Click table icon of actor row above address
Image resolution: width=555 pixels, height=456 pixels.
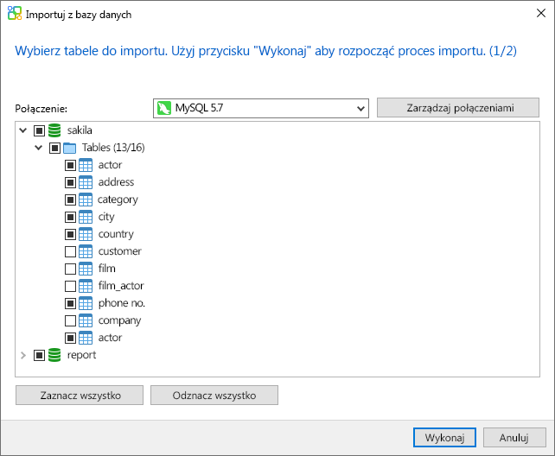(x=86, y=165)
